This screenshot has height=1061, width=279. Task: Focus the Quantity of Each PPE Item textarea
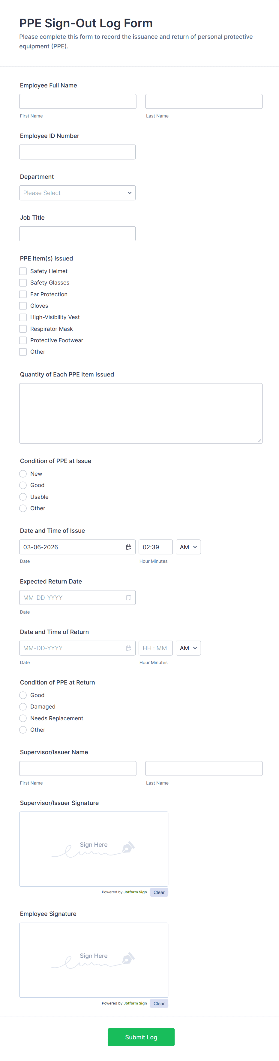click(x=141, y=413)
